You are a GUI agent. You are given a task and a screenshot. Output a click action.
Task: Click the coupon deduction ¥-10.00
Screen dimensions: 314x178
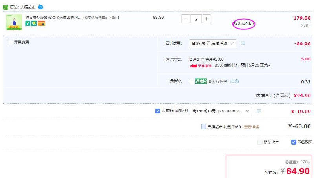301,111
